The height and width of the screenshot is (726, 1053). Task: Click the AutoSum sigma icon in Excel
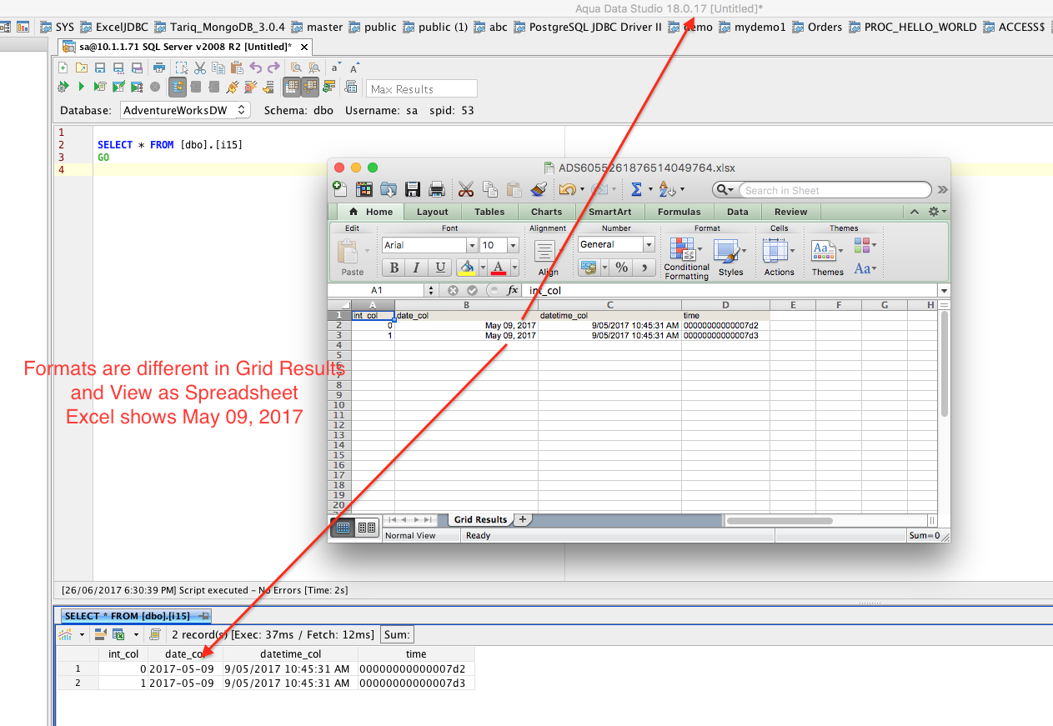coord(636,189)
